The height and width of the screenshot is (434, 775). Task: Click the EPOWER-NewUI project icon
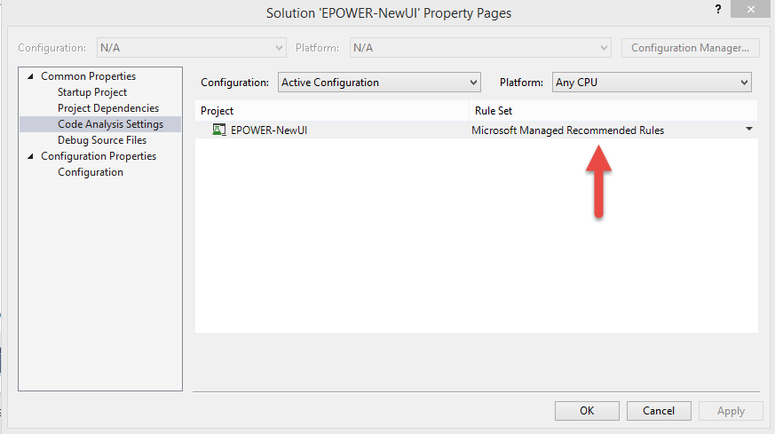coord(219,130)
